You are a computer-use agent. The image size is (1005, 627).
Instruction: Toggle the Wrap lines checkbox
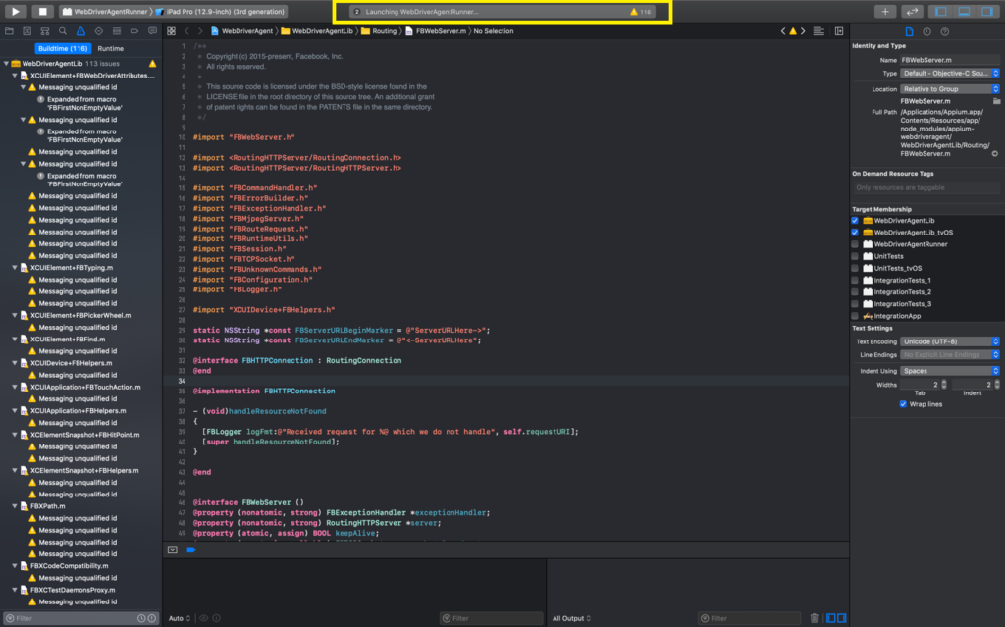point(903,404)
